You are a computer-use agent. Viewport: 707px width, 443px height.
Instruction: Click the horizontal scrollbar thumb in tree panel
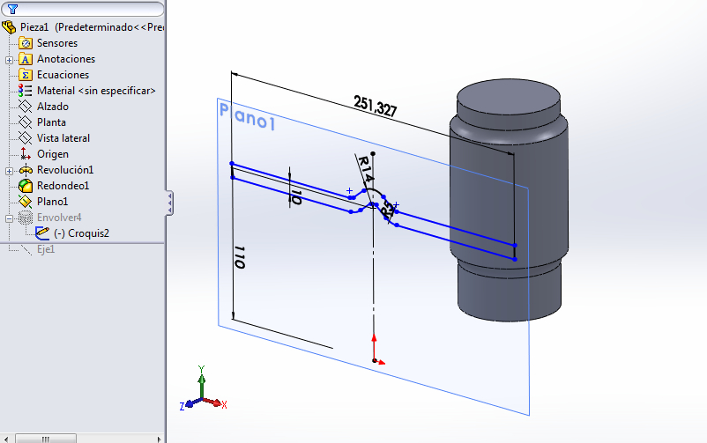coord(46,439)
